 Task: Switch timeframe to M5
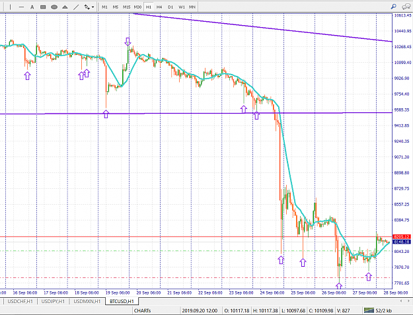click(x=116, y=7)
